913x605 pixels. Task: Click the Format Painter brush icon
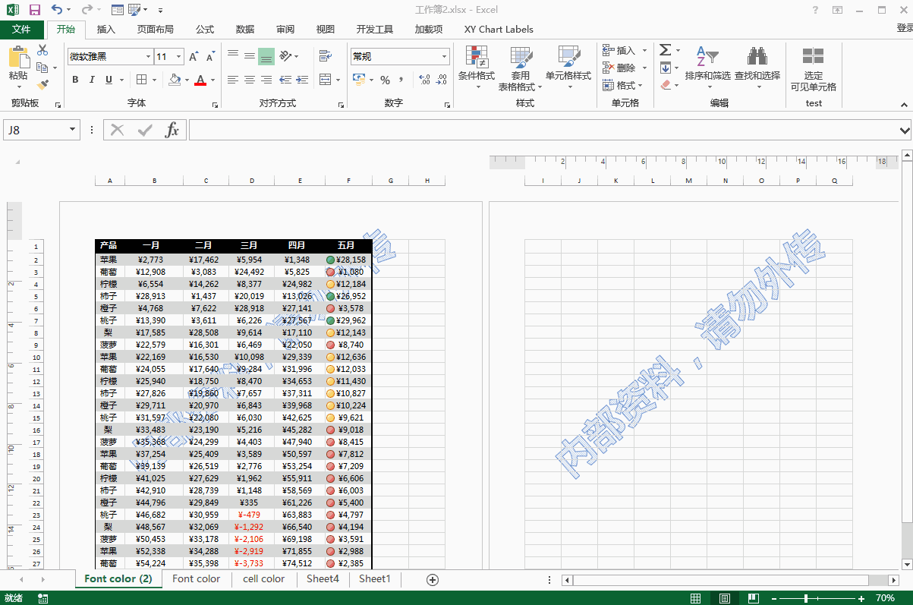[x=43, y=86]
